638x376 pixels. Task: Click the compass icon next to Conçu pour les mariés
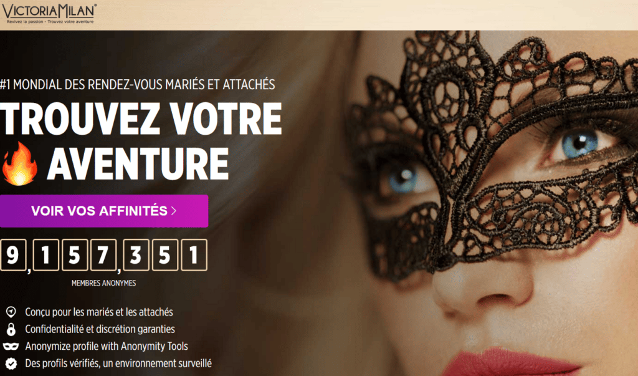11,312
